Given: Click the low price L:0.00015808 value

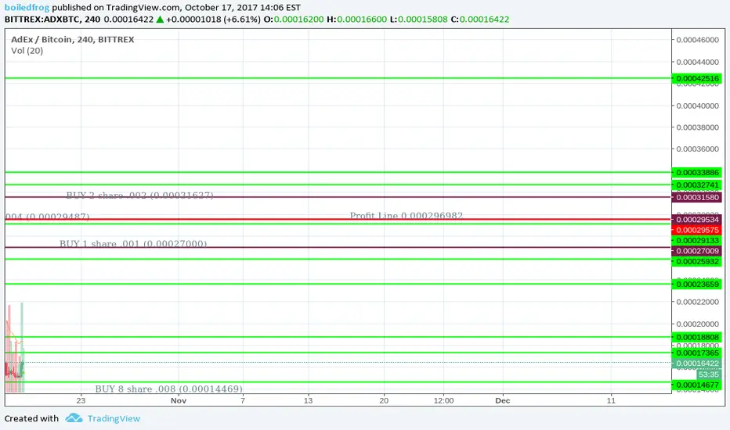Looking at the screenshot, I should (x=418, y=19).
